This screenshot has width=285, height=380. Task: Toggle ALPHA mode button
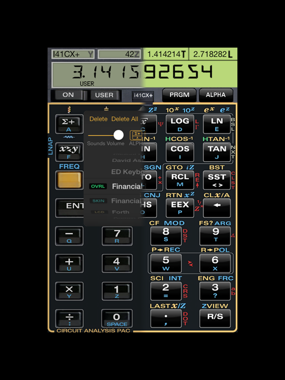point(216,95)
